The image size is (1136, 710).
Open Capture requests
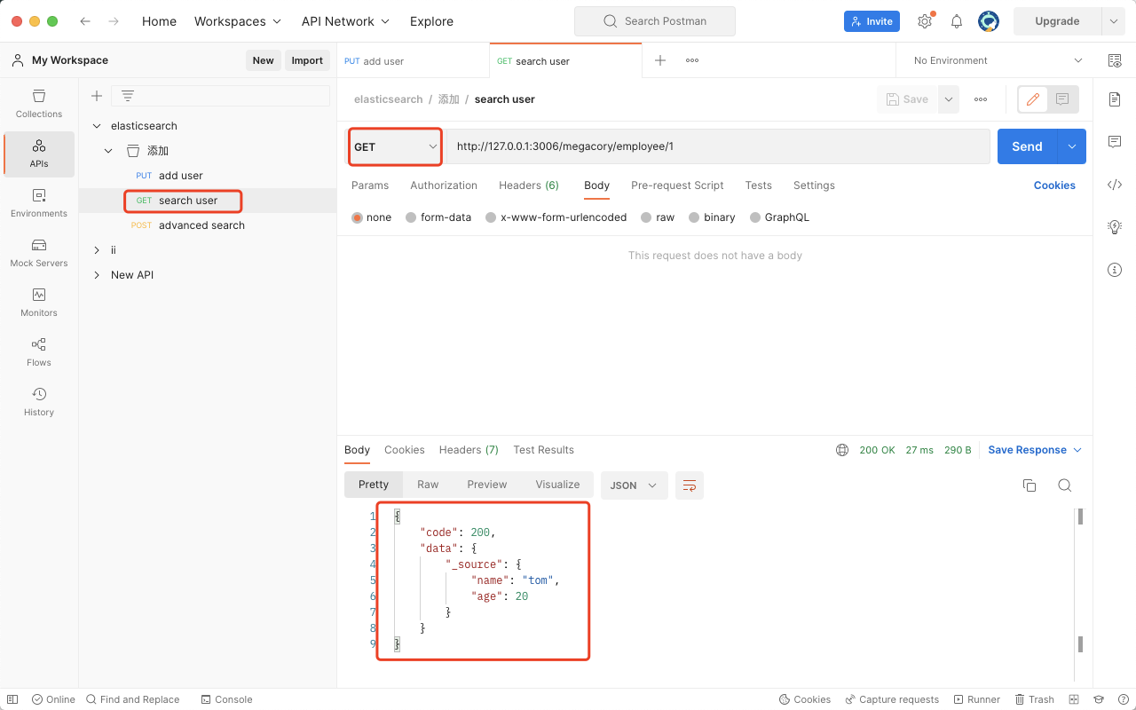[893, 698]
